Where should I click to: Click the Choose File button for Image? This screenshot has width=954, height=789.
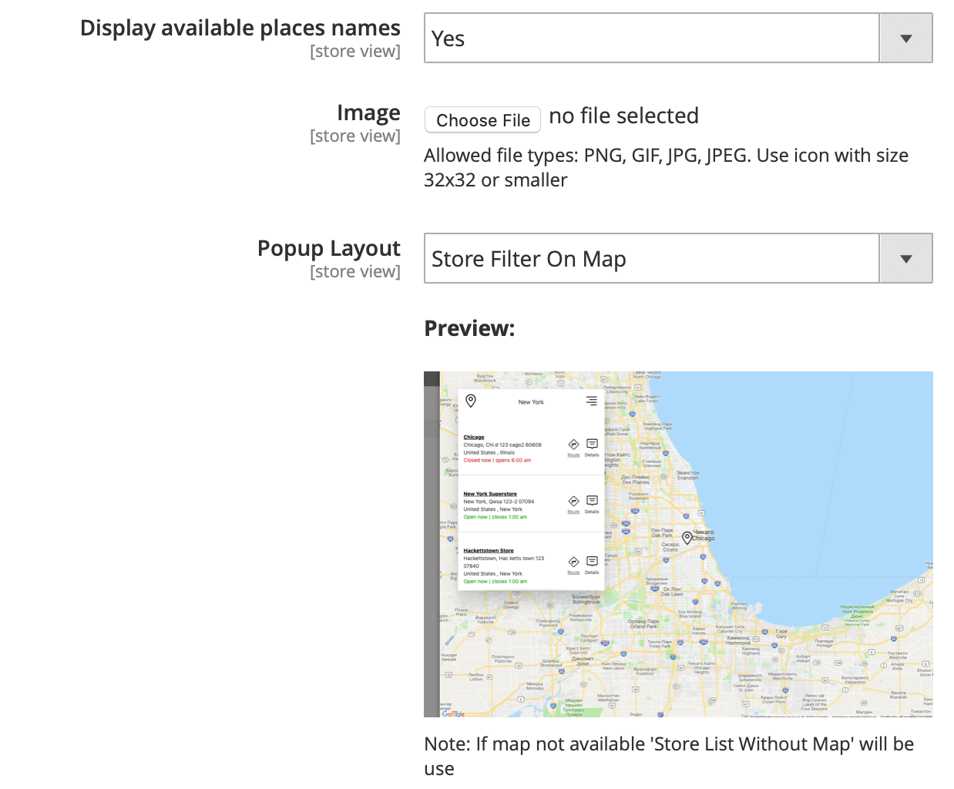click(483, 120)
